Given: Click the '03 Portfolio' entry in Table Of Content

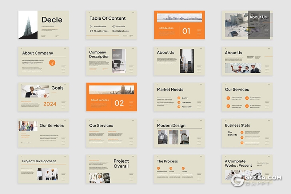Looking at the screenshot, I should [119, 27].
